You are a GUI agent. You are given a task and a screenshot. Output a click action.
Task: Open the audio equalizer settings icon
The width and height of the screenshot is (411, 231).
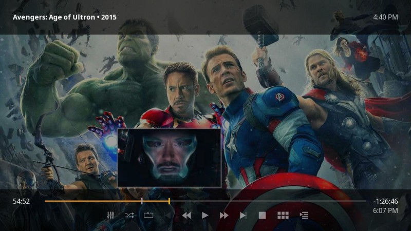click(x=110, y=216)
